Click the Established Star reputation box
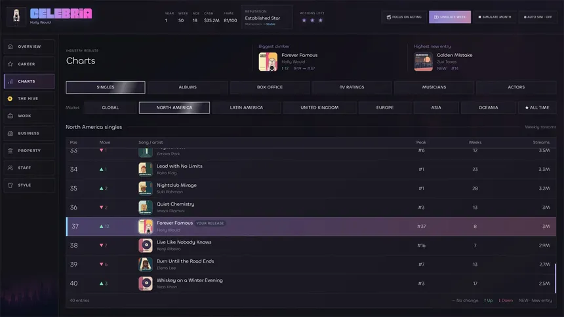Image resolution: width=564 pixels, height=317 pixels. (266, 17)
